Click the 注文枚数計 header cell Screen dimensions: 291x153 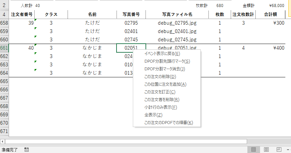point(243,14)
